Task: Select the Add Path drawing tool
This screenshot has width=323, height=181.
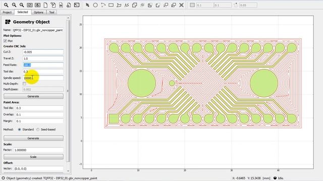Action: click(127, 5)
